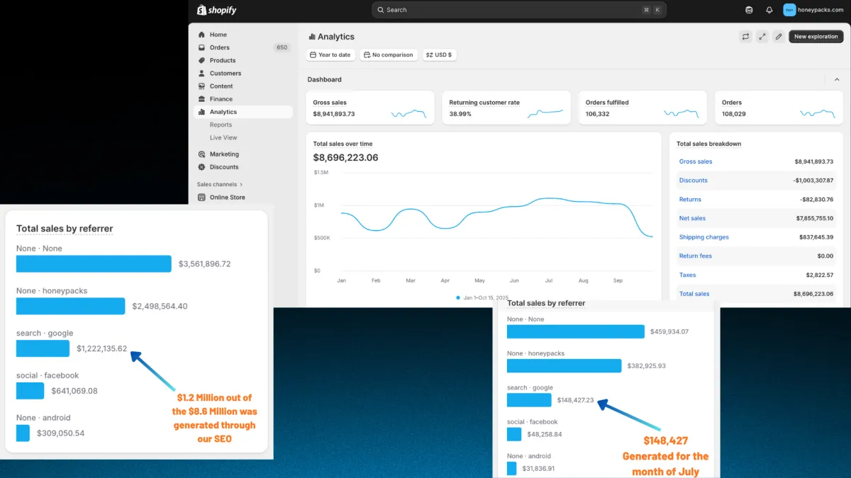Image resolution: width=851 pixels, height=478 pixels.
Task: Open the Year to date date picker
Action: pos(330,55)
